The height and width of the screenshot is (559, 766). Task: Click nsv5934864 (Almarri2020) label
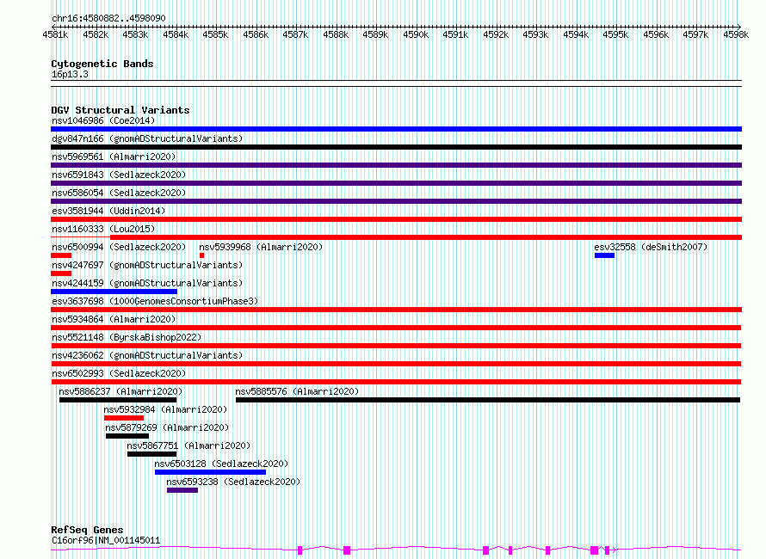pos(114,319)
